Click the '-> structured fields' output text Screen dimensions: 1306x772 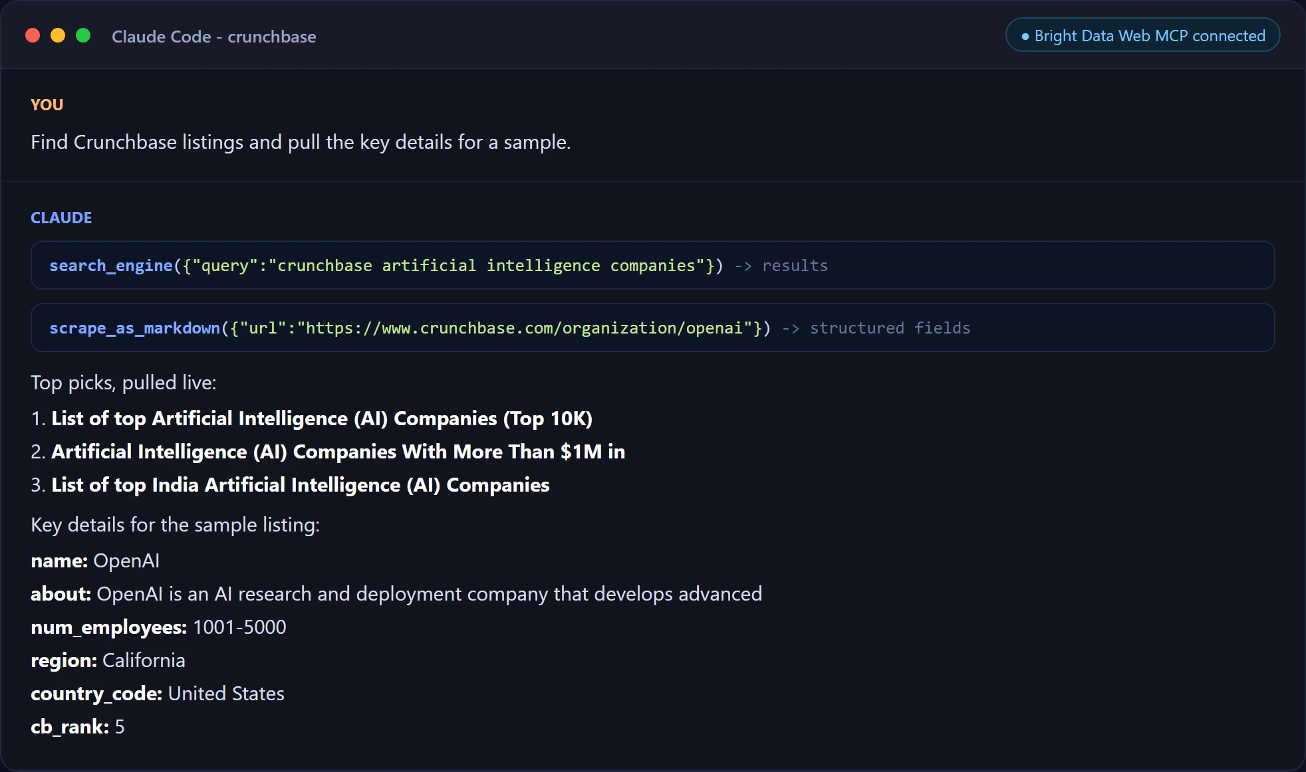click(876, 328)
